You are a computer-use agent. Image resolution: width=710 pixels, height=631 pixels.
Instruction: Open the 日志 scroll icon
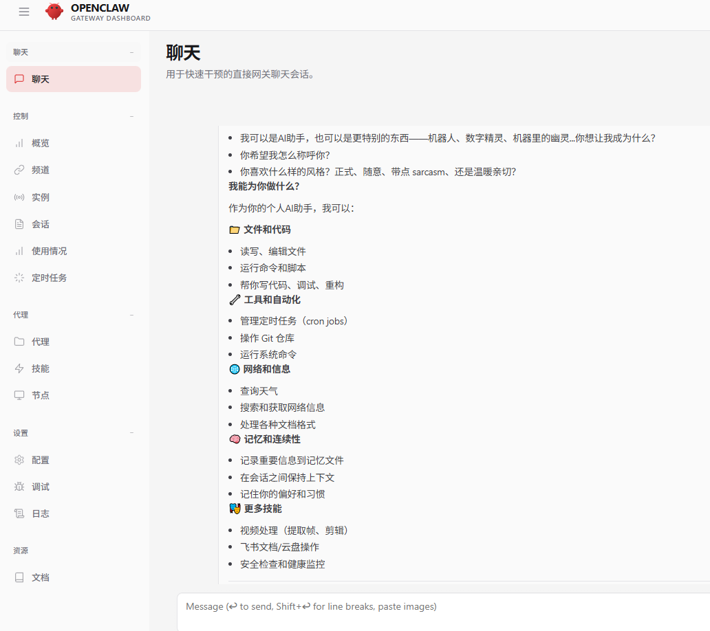[19, 514]
